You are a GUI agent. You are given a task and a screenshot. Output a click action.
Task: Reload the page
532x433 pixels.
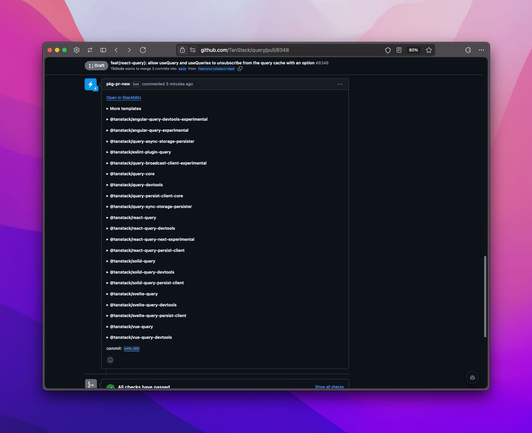click(143, 50)
